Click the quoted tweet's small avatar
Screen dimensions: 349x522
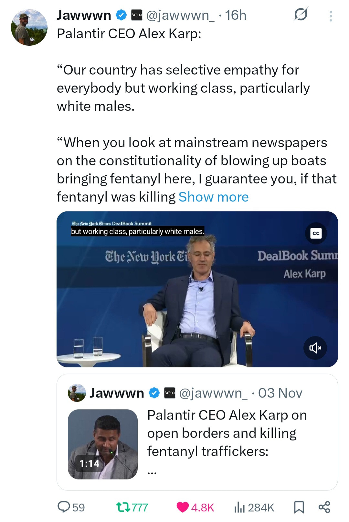click(77, 393)
